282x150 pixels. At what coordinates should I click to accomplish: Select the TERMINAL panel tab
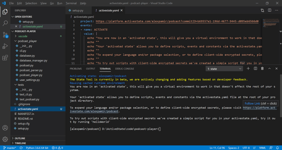105,69
